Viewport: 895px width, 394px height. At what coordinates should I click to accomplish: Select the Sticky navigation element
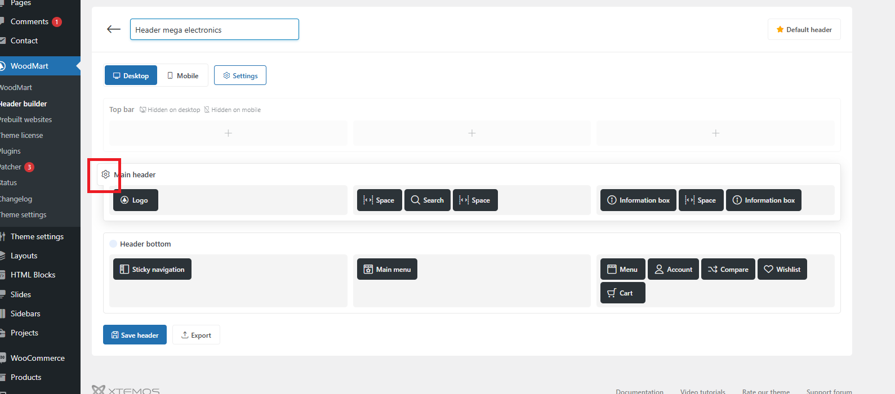click(x=153, y=269)
